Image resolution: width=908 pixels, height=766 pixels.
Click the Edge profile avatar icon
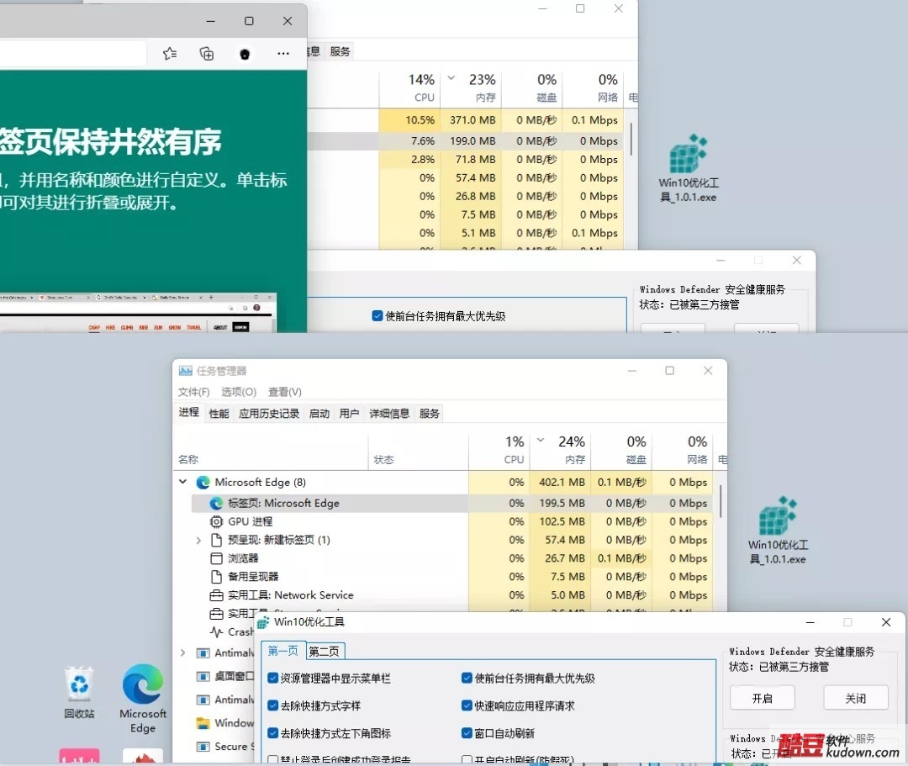245,54
